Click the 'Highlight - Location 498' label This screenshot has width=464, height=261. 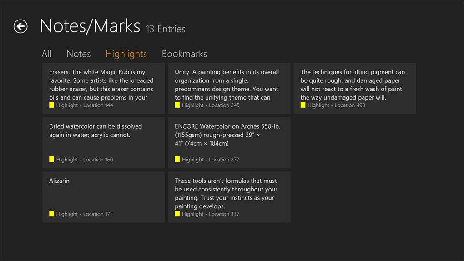point(336,105)
